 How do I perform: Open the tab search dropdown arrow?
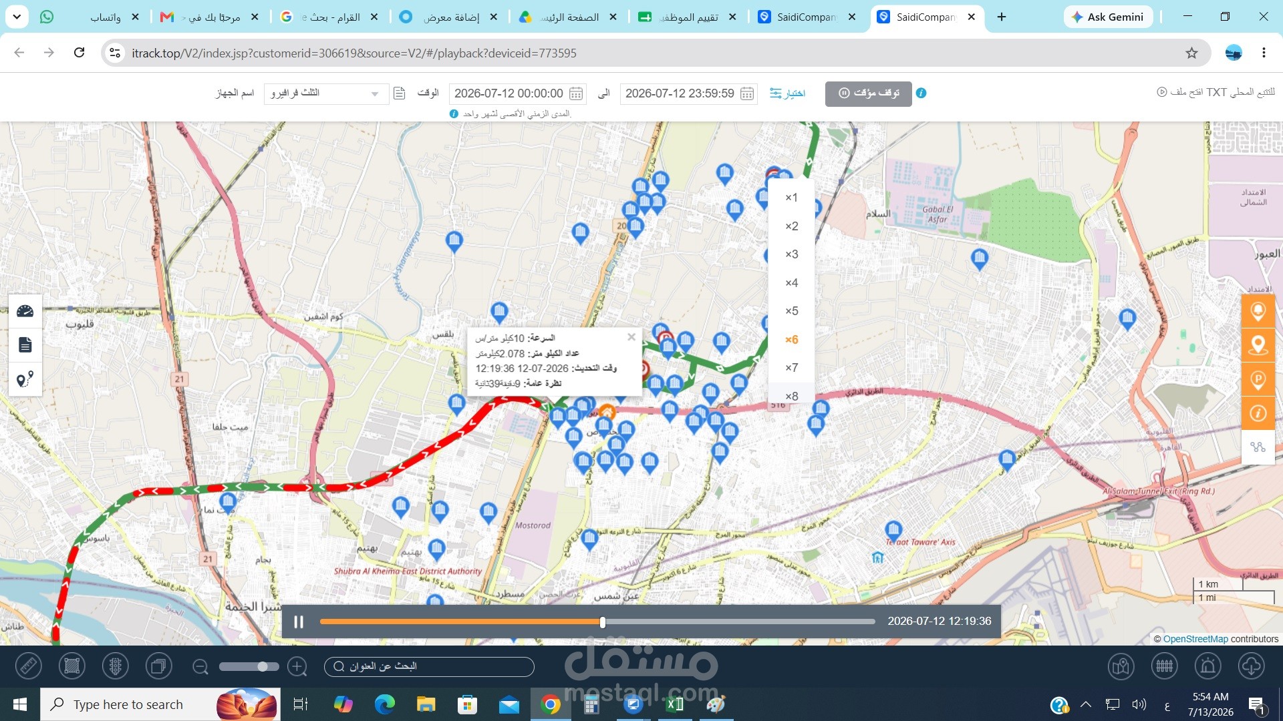tap(16, 17)
